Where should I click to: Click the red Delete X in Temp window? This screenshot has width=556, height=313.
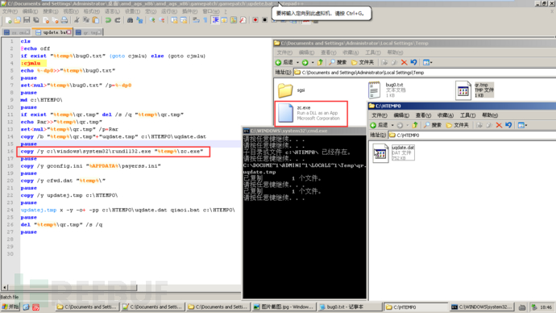pos(404,62)
